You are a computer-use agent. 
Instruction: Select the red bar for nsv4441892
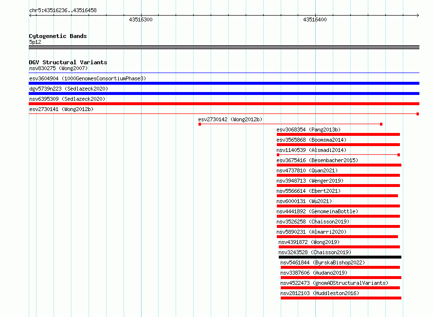coord(338,216)
